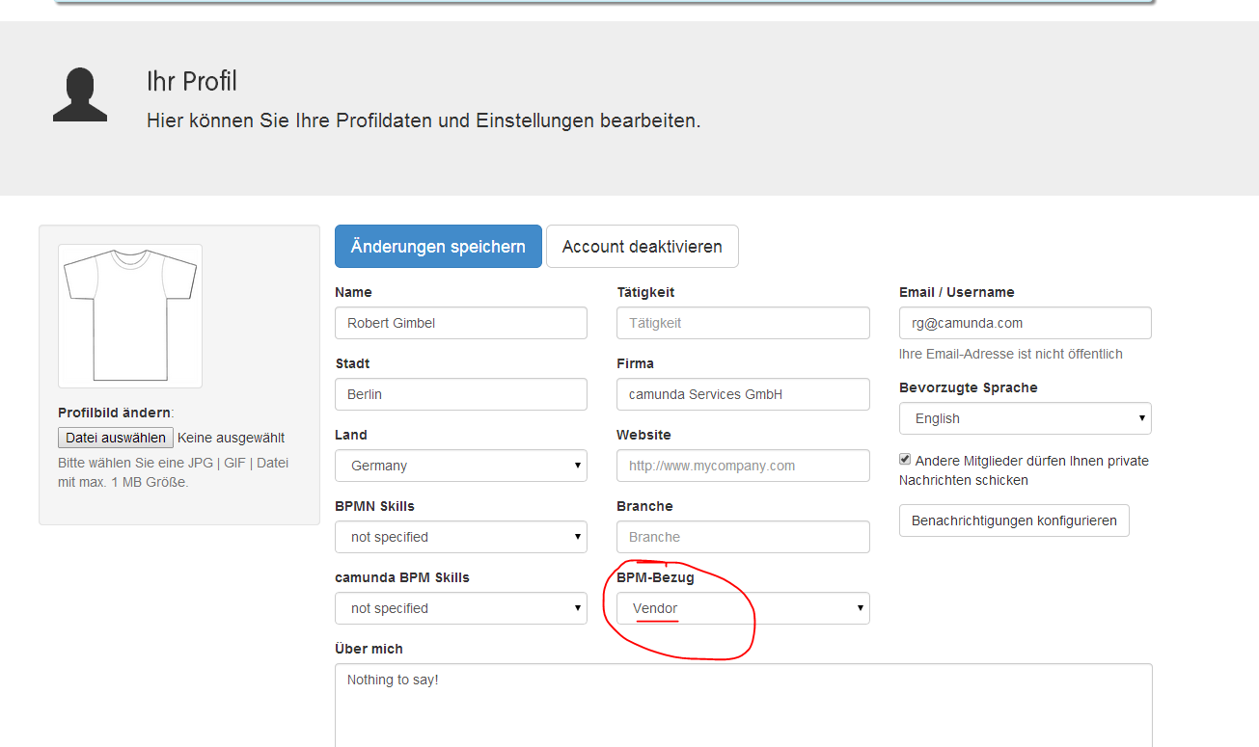
Task: Focus the empty Branche input field
Action: 743,537
